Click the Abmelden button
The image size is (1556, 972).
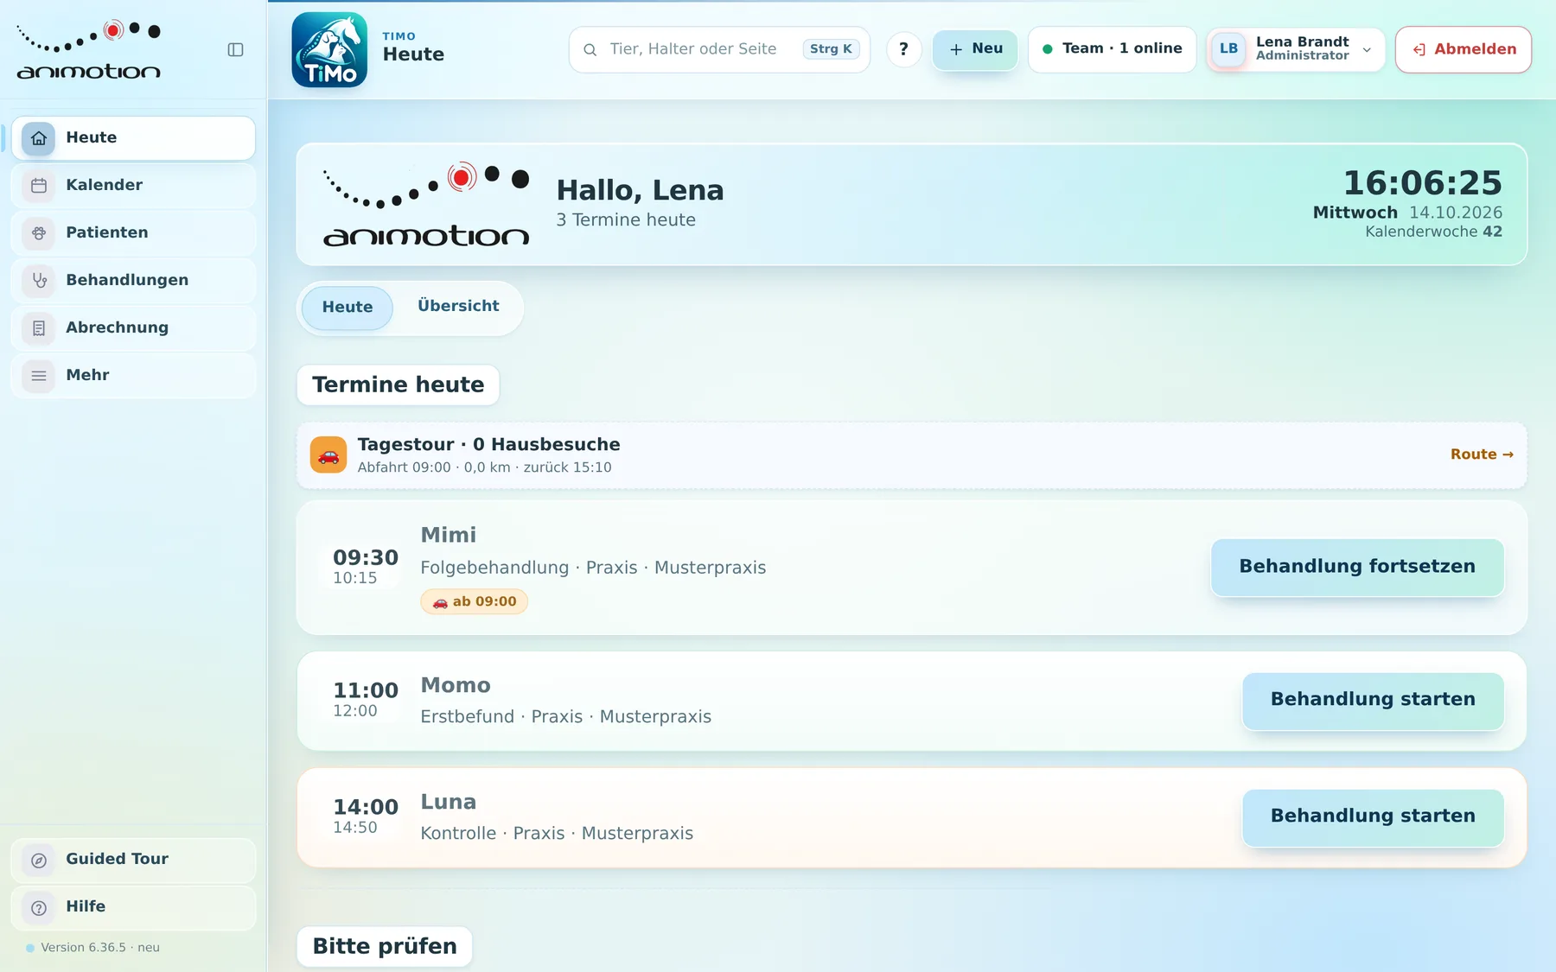[x=1464, y=49]
